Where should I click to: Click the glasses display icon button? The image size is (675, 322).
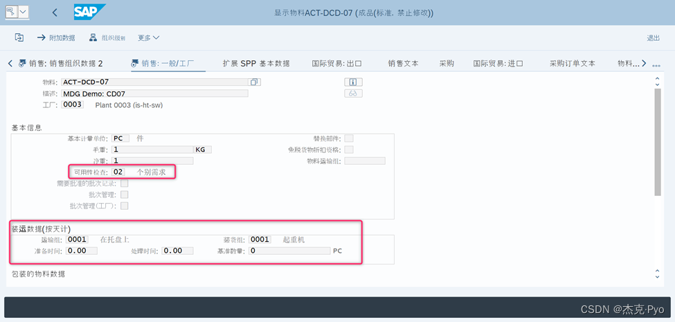click(353, 94)
